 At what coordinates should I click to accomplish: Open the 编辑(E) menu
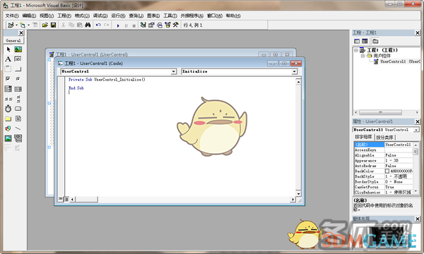point(29,16)
